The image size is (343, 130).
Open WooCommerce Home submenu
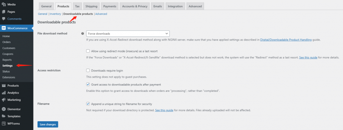(x=6, y=36)
